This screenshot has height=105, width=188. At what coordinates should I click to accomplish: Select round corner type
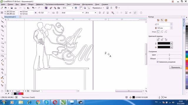(x=162, y=32)
